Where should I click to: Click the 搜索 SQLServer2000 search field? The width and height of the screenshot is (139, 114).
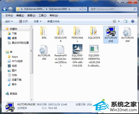[111, 9]
